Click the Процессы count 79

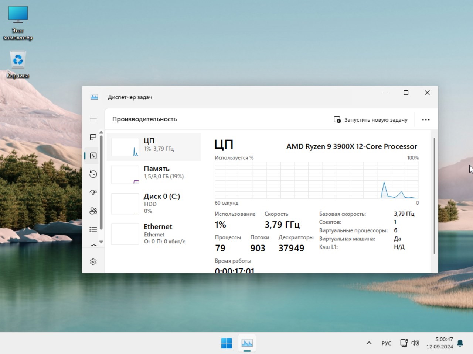coord(220,248)
